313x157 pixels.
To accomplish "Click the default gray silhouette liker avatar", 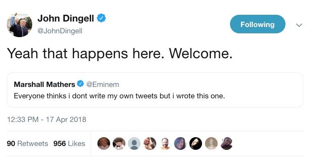I will click(x=134, y=143).
